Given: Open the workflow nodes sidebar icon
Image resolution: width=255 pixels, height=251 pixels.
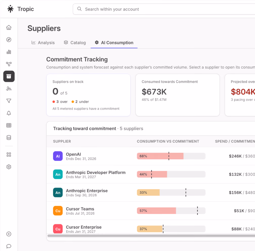Looking at the screenshot, I should click(x=9, y=64).
